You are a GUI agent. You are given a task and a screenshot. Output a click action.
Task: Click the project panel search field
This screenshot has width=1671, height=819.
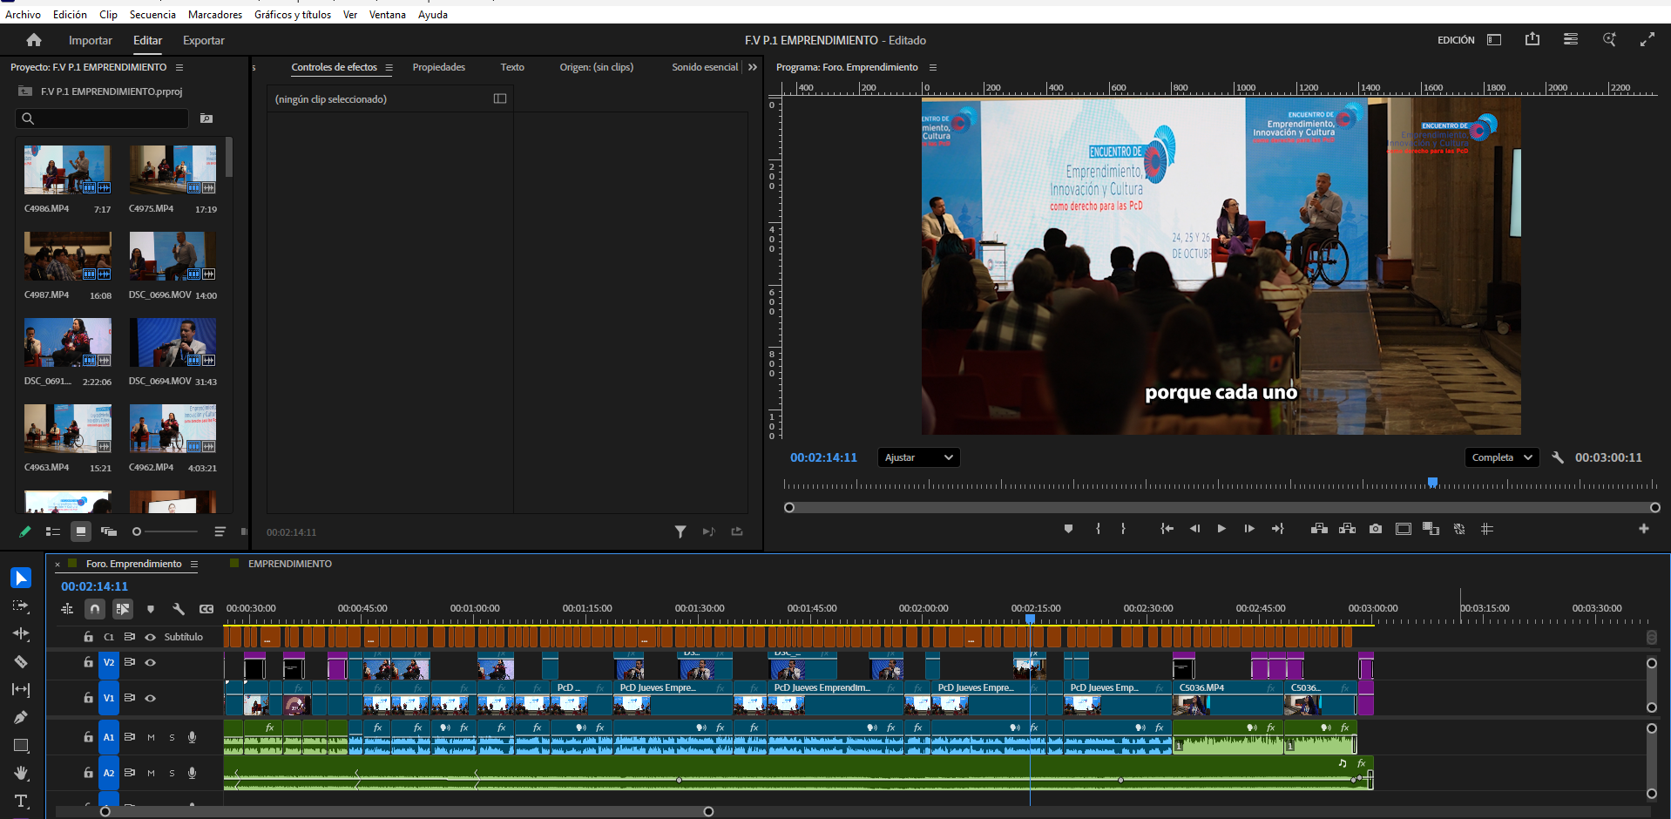[102, 118]
